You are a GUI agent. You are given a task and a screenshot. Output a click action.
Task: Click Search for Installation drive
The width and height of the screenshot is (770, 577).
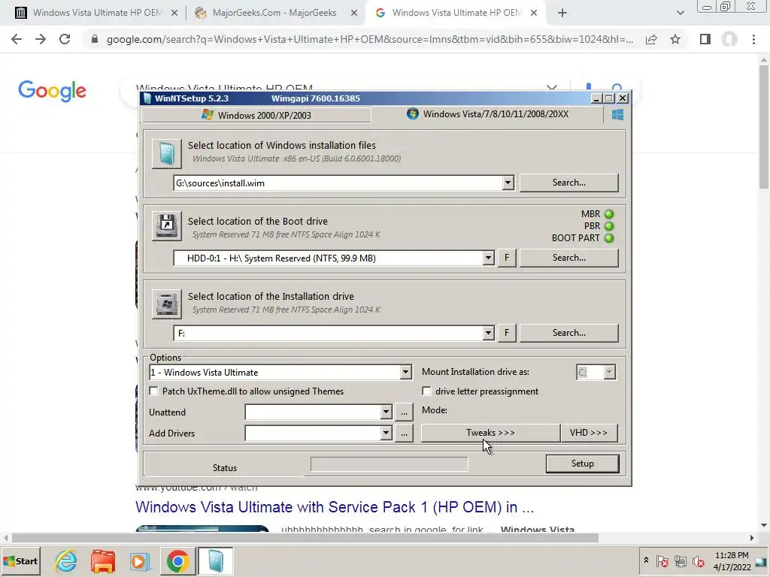(568, 333)
